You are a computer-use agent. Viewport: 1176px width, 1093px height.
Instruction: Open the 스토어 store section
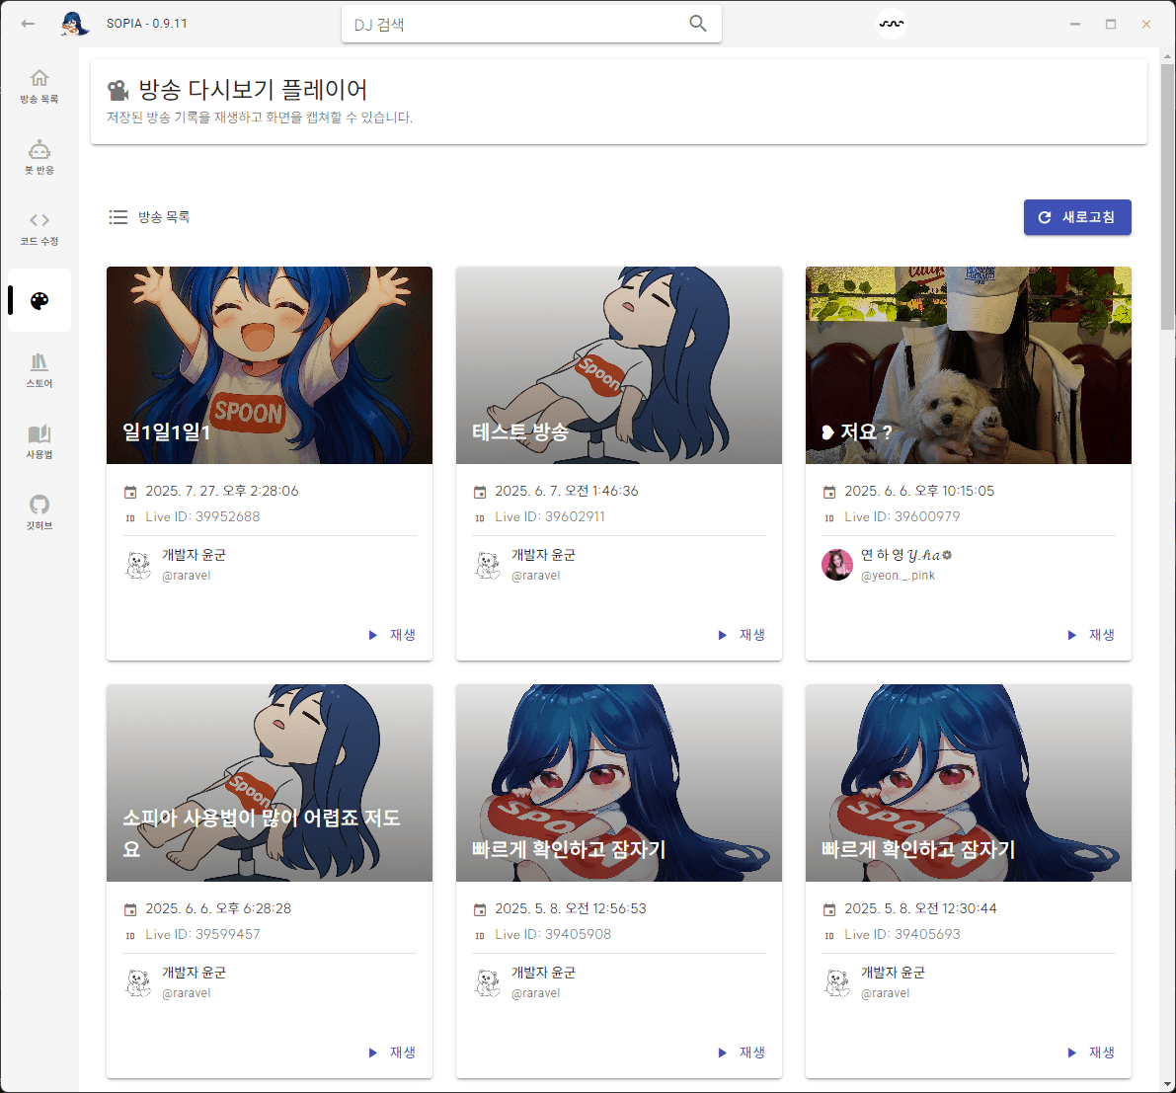pyautogui.click(x=39, y=370)
